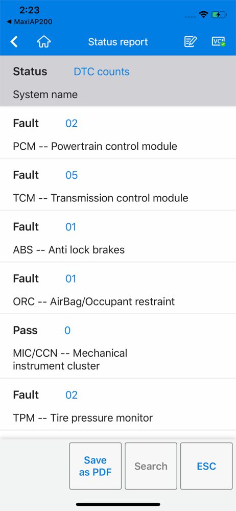Open MIC/CCN Mechanical instrument cluster entry

point(118,346)
